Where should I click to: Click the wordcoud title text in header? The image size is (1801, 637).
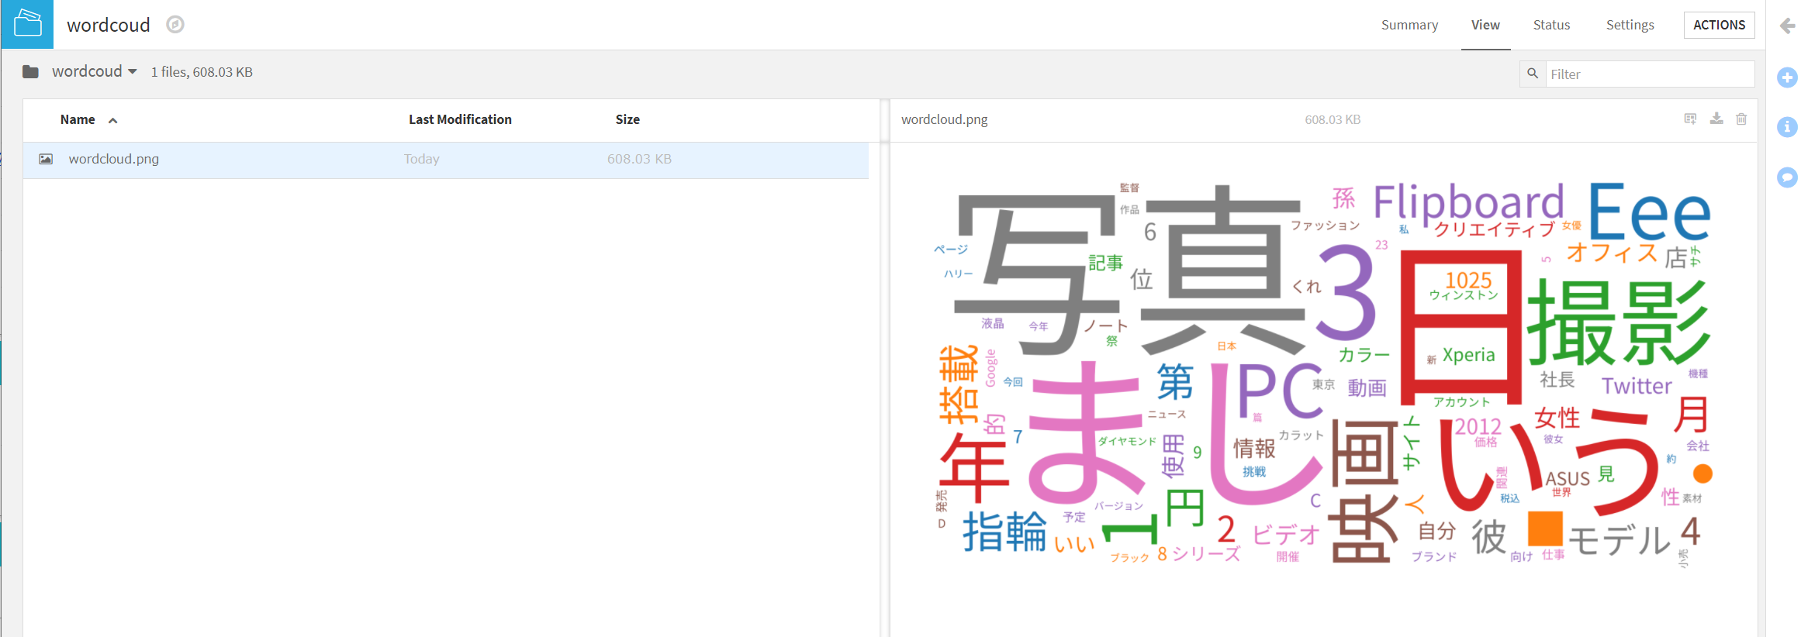(109, 25)
